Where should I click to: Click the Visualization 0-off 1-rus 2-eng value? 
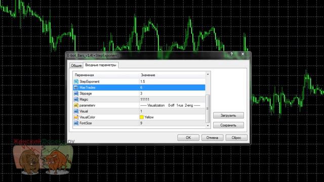pyautogui.click(x=170, y=105)
